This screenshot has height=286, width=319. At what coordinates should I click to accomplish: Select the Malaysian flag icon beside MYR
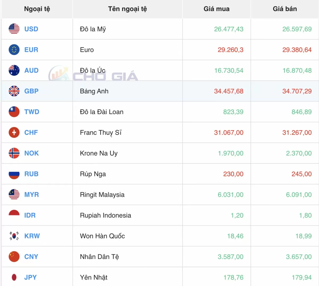14,195
